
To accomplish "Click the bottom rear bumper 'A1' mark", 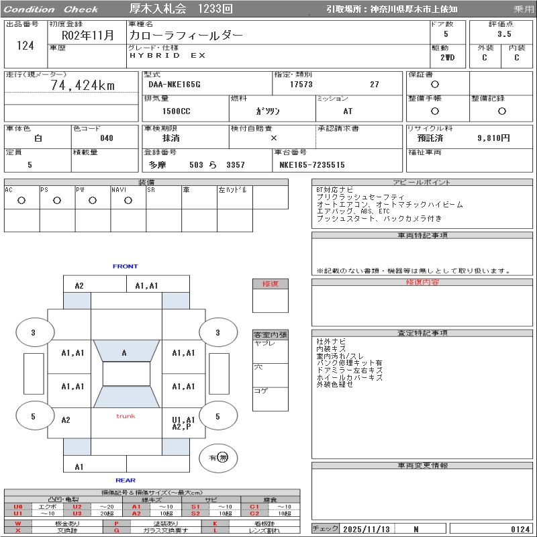I will (79, 467).
